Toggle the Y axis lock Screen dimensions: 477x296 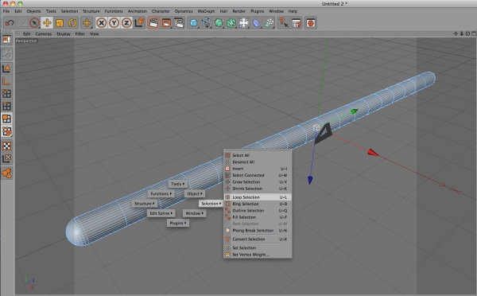click(114, 23)
